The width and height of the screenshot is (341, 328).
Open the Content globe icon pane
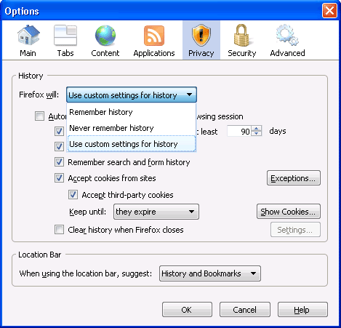click(x=105, y=36)
